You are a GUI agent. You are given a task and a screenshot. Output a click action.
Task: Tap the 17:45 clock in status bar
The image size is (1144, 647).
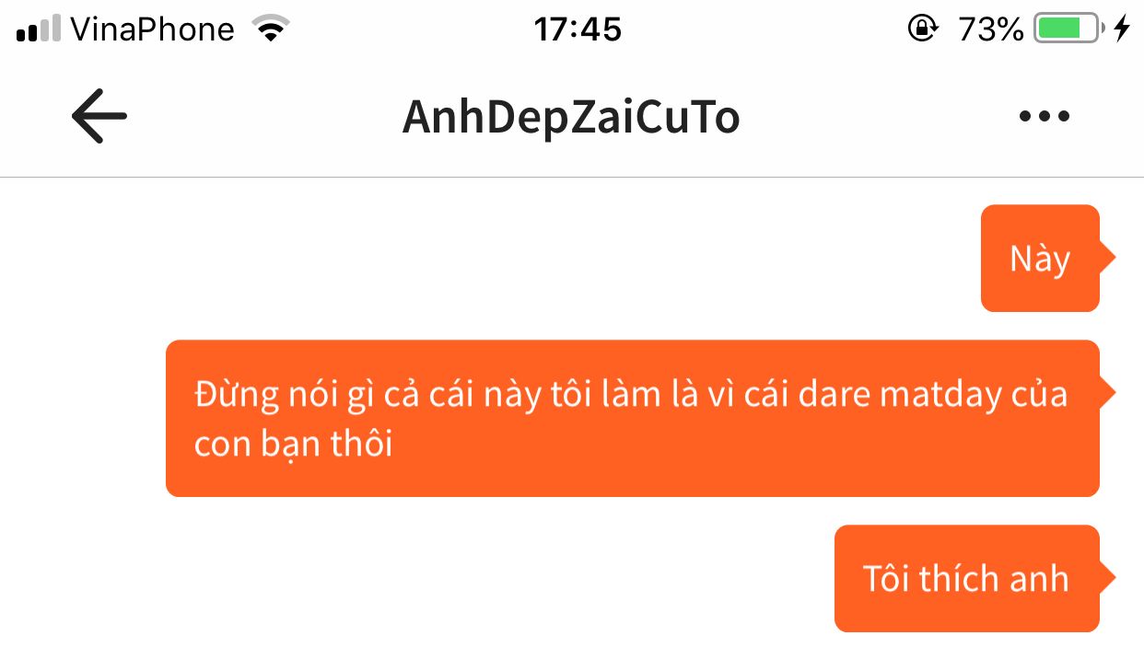click(578, 29)
